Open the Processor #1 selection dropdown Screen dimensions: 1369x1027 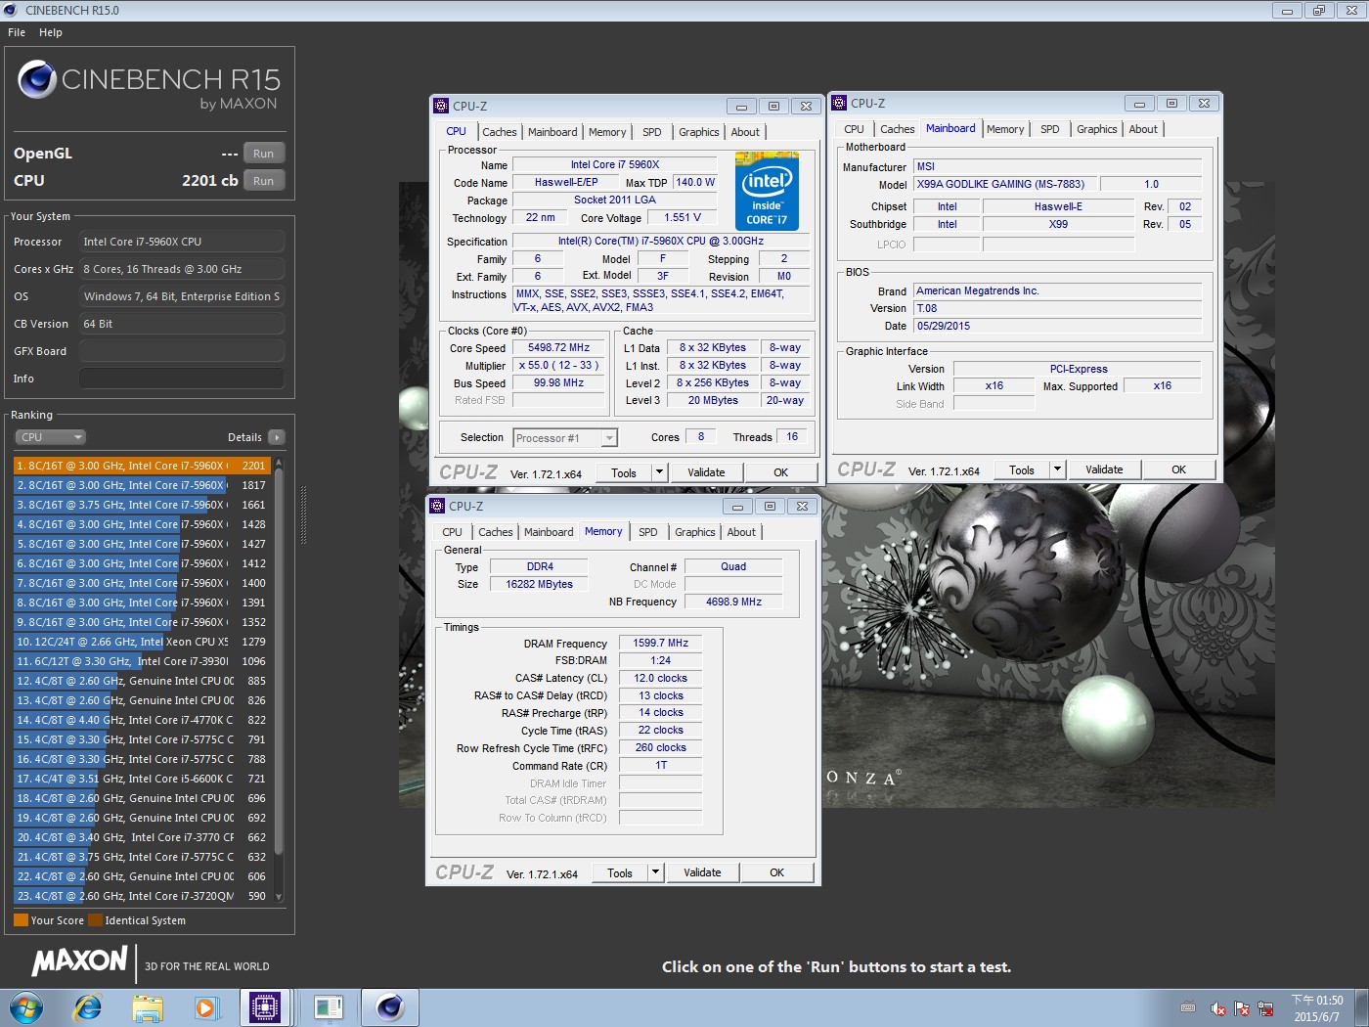pos(566,438)
